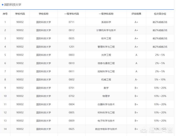Viewport: 176px width, 136px height.
Task: Click 国防科技大学 school name in row 3
Action: (x=43, y=39)
